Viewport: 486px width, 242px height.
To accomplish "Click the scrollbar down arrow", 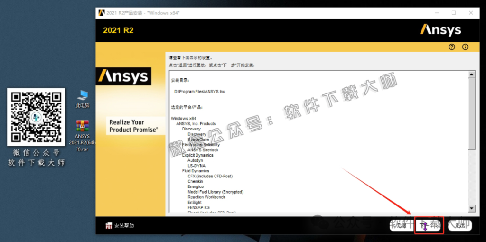I will coord(471,208).
